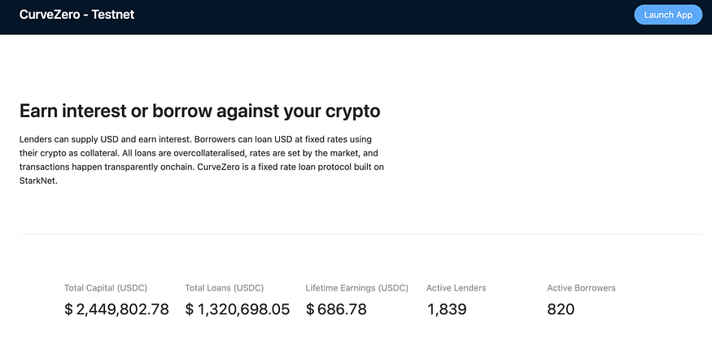
Task: Click the Active Lenders label
Action: coord(456,288)
